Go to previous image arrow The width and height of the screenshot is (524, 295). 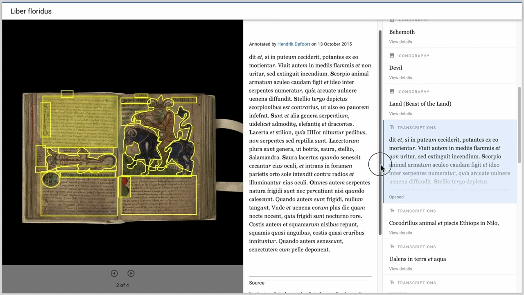pos(114,273)
